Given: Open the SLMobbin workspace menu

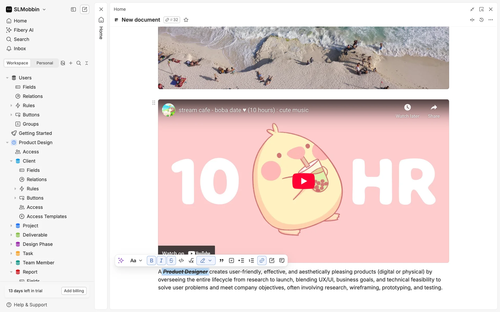Looking at the screenshot, I should tap(26, 9).
